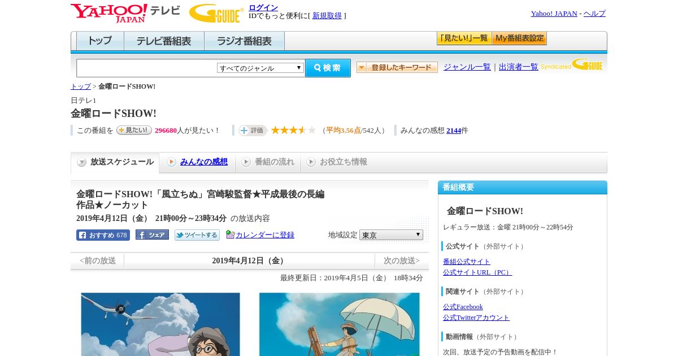
Task: Open the 新規取得 ID registration link
Action: point(327,16)
